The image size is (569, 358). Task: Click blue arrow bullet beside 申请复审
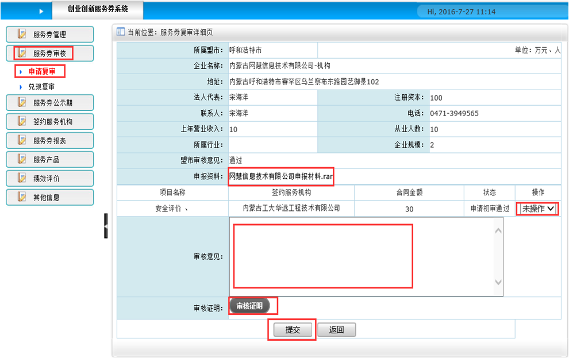tap(21, 72)
